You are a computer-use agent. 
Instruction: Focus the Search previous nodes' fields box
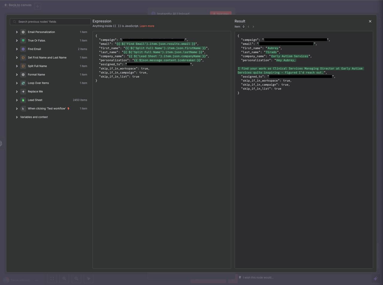coord(50,22)
